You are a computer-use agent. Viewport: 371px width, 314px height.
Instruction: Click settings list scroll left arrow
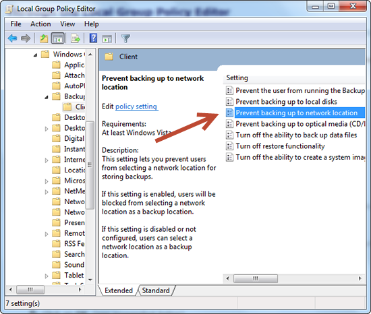pyautogui.click(x=227, y=278)
